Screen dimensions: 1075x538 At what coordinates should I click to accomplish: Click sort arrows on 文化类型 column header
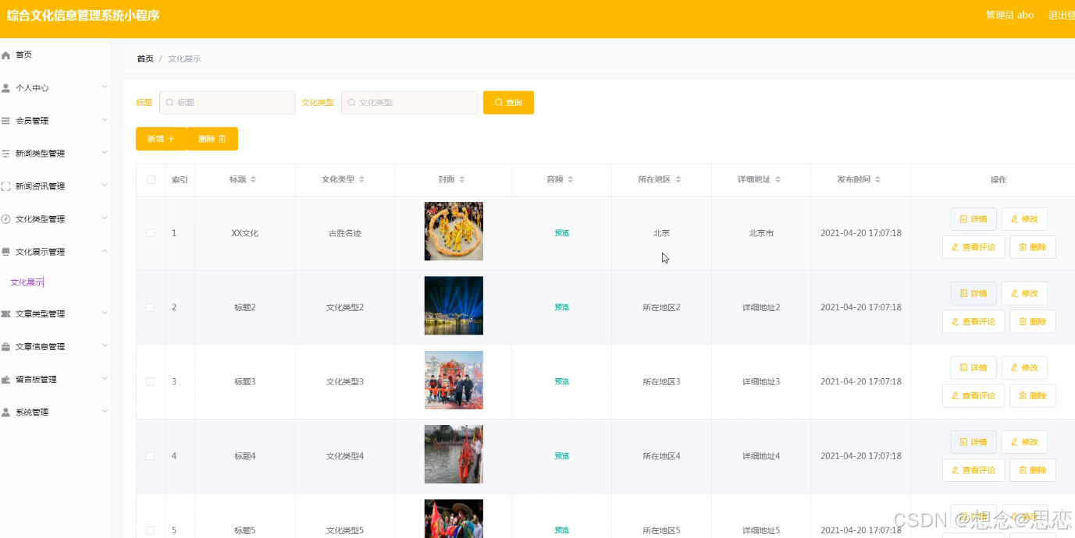(361, 179)
